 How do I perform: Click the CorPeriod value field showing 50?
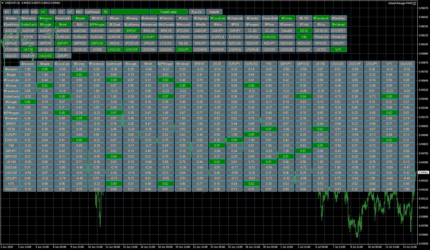pos(106,12)
